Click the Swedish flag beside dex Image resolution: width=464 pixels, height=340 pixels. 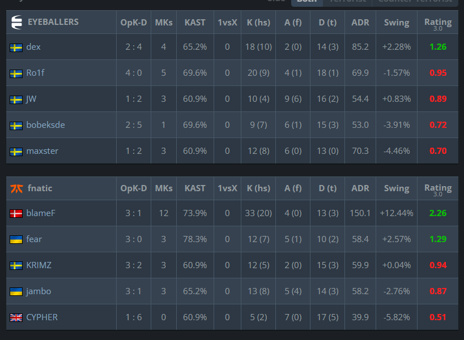[x=16, y=48]
